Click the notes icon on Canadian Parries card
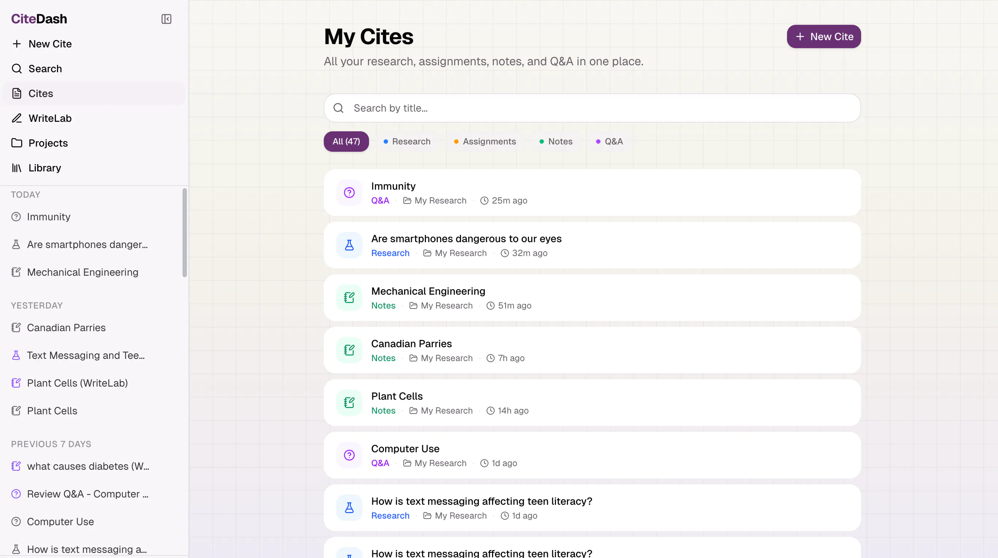The width and height of the screenshot is (998, 558). (x=349, y=350)
